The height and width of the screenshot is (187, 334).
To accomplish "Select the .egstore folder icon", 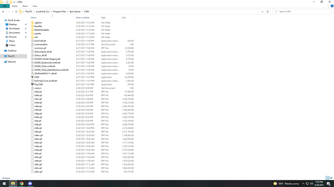I will point(32,23).
